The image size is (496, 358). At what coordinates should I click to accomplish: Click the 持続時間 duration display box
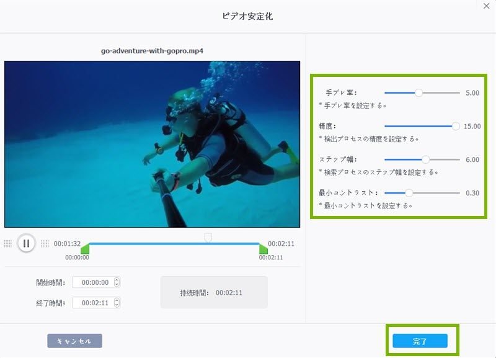click(214, 292)
